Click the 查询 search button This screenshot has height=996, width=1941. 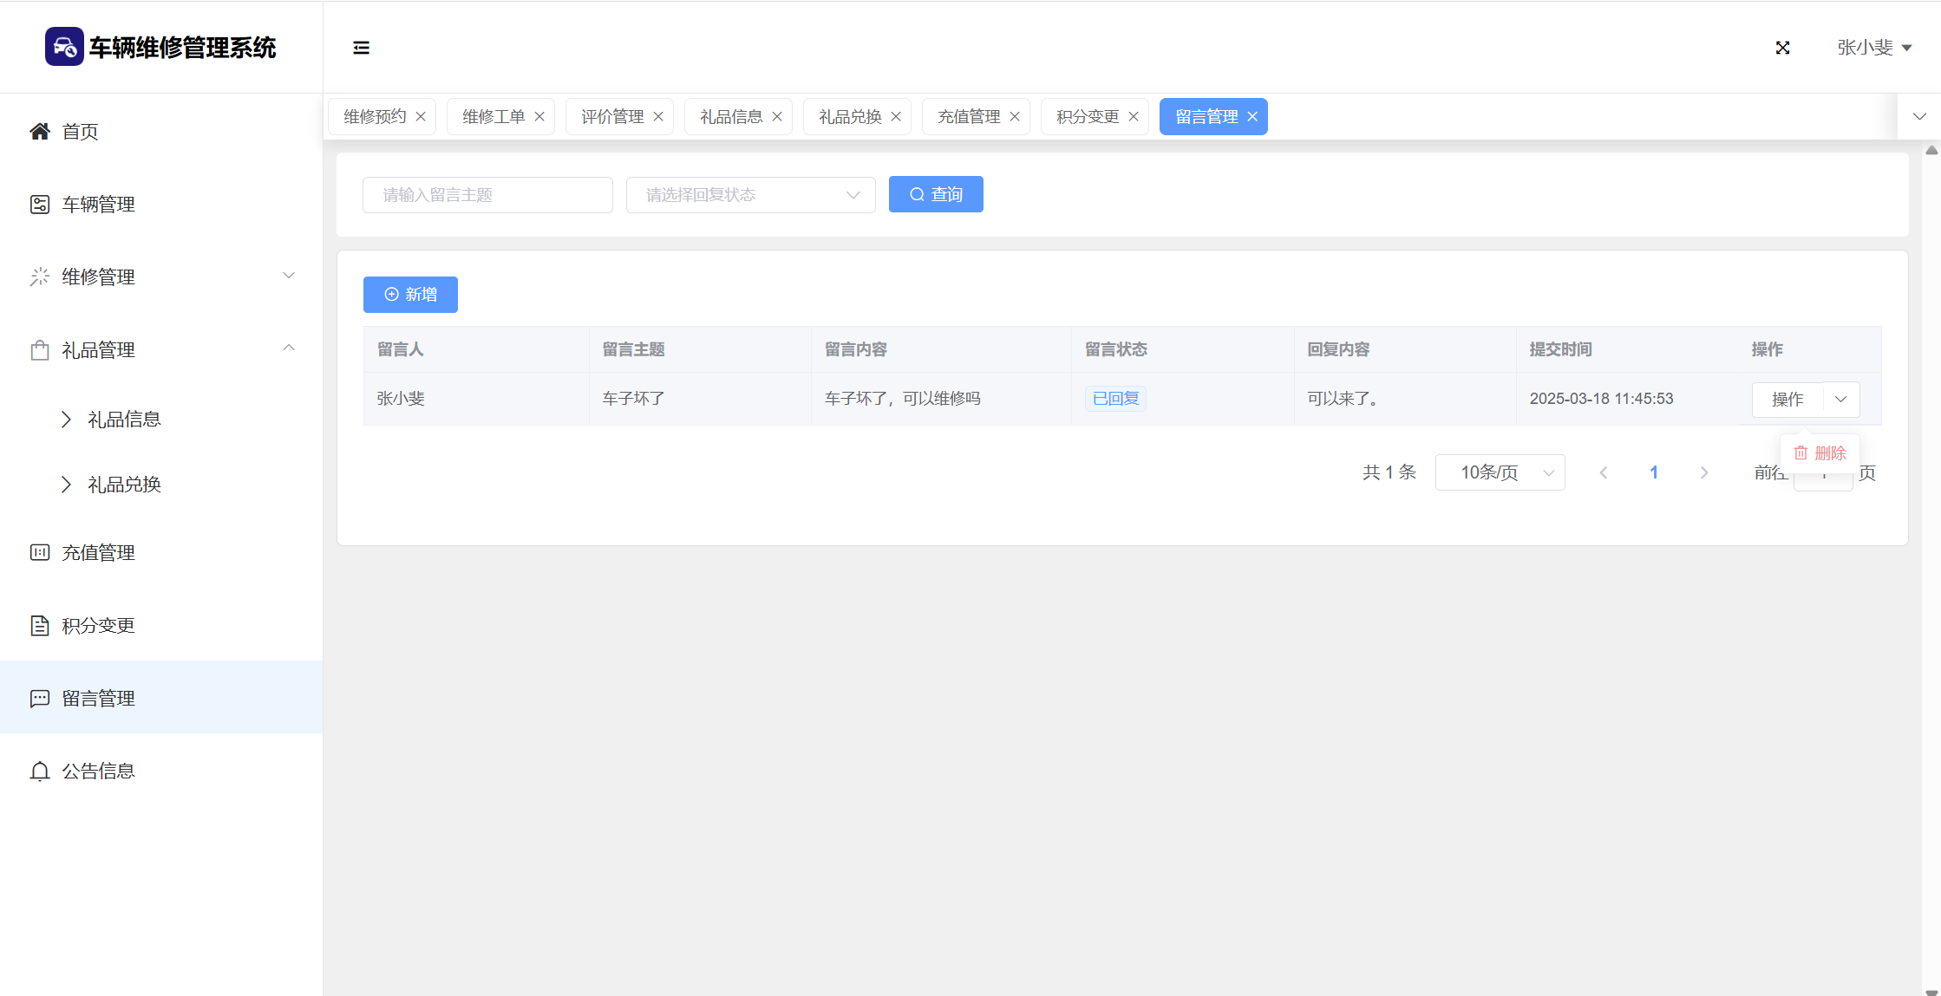936,195
